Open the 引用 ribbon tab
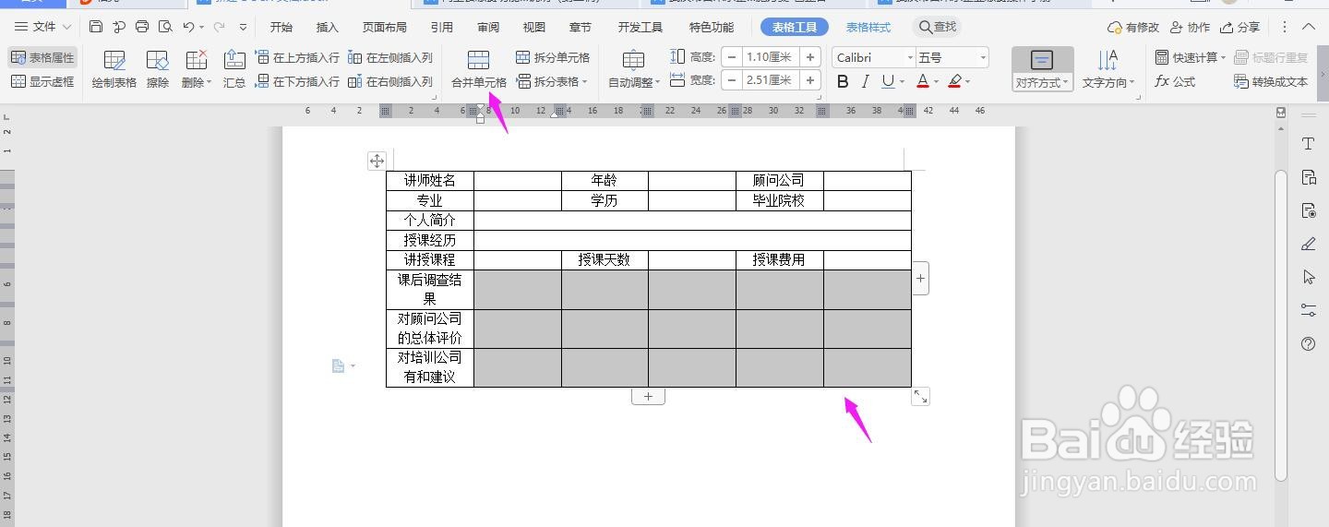This screenshot has height=527, width=1329. (x=442, y=28)
